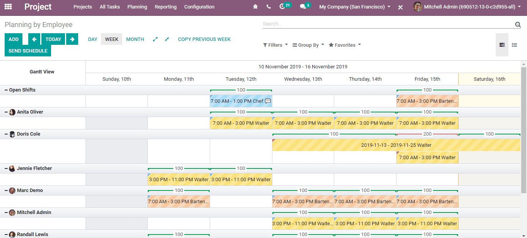
Task: Open Mitchell Admin's Wednesday 3:00 PM Waiter shift
Action: pyautogui.click(x=303, y=224)
